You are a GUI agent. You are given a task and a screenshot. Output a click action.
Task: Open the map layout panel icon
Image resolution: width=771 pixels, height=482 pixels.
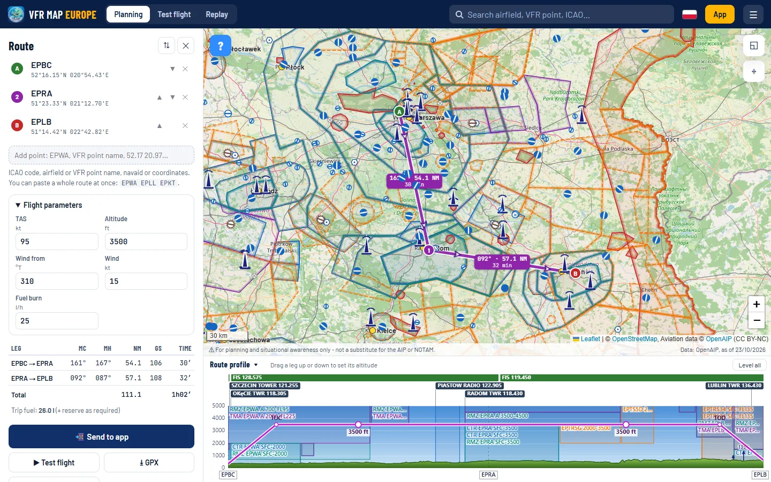(754, 46)
